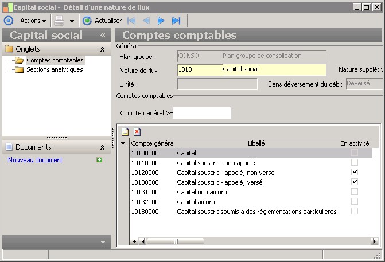Check En activité for account 10110000
Image resolution: width=385 pixels, height=262 pixels.
355,163
